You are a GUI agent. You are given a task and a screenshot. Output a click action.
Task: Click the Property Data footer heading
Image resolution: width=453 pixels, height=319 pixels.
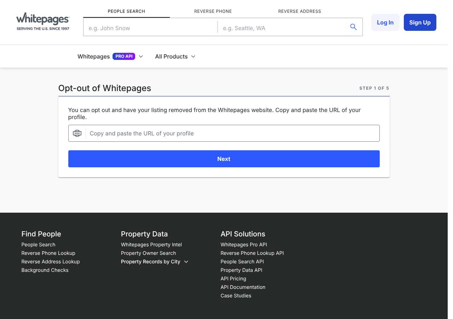[144, 234]
